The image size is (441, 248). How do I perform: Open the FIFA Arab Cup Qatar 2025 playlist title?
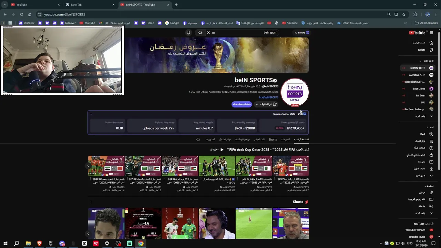tap(268, 150)
